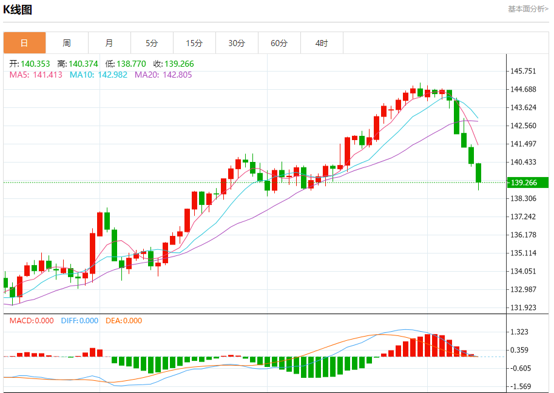The image size is (554, 393).
Task: Select the 日 daily chart tab
Action: pos(24,43)
